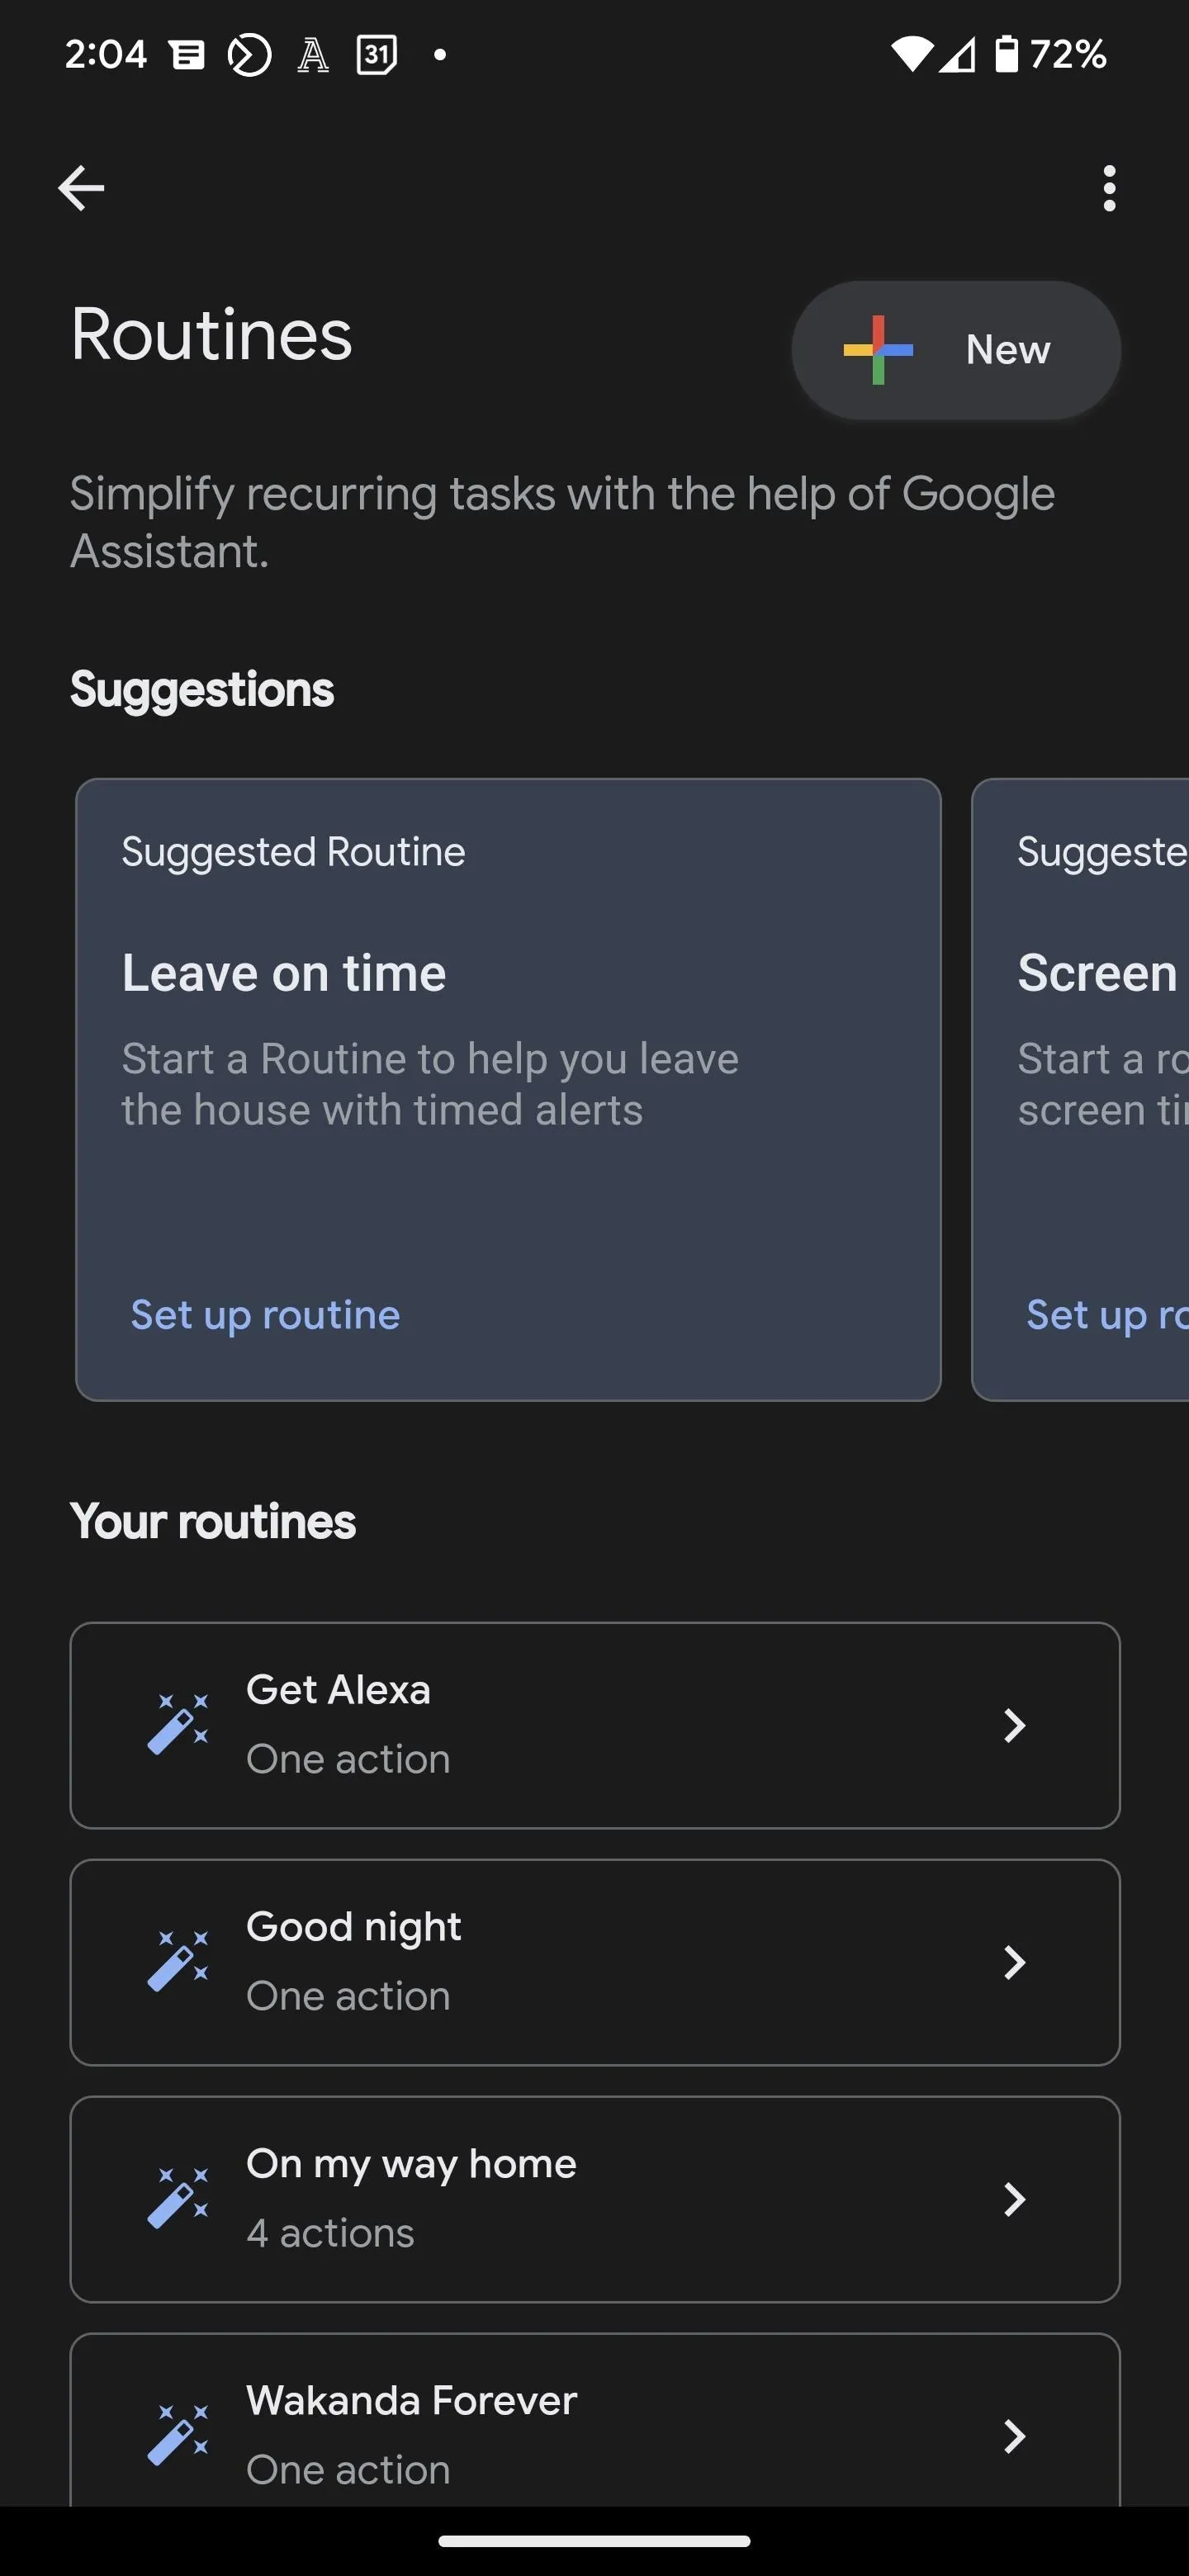Viewport: 1189px width, 2576px height.
Task: Tap the wand icon beside Good night
Action: [178, 1961]
